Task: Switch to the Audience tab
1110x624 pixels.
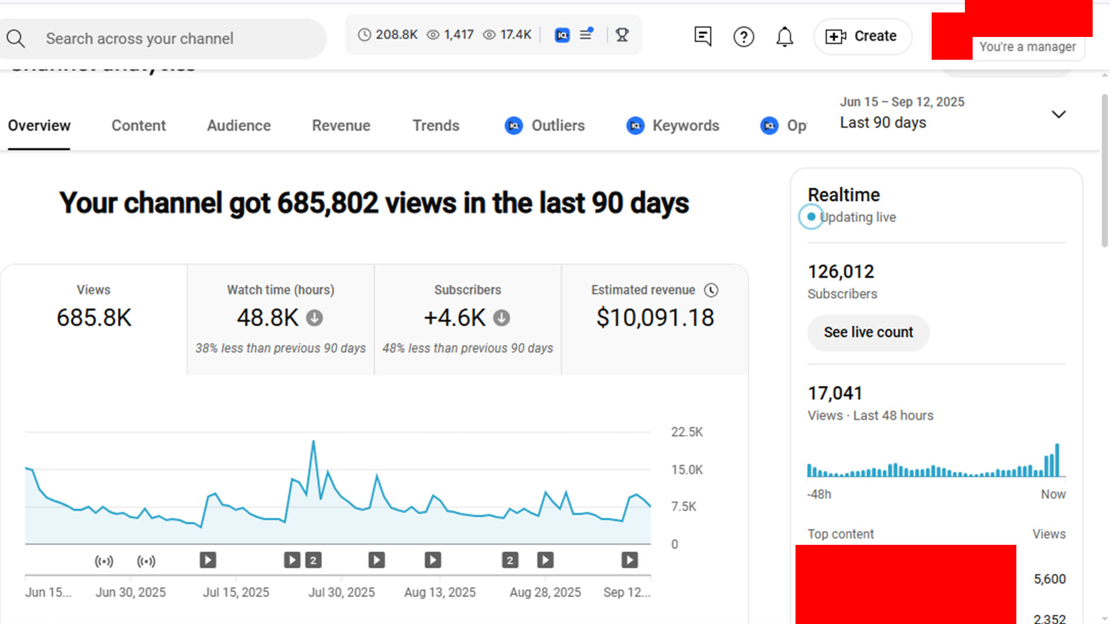Action: (x=239, y=125)
